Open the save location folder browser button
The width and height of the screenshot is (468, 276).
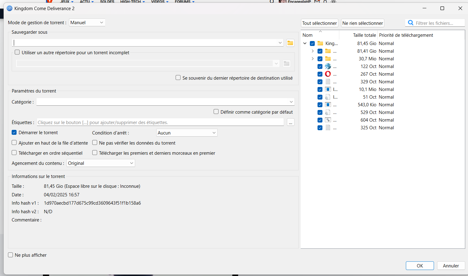(290, 43)
